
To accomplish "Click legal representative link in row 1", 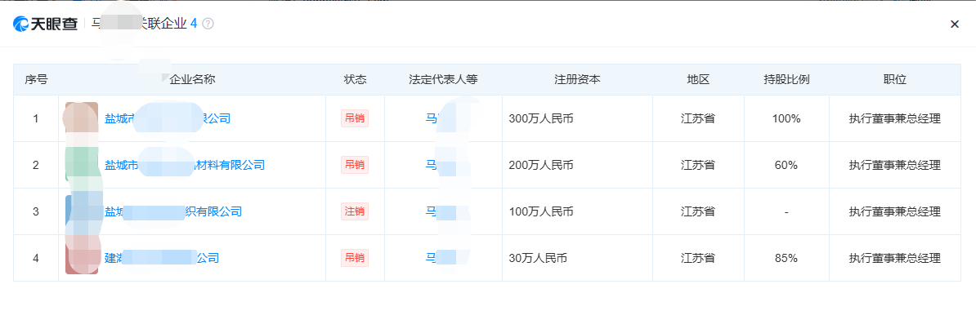I will (x=442, y=118).
